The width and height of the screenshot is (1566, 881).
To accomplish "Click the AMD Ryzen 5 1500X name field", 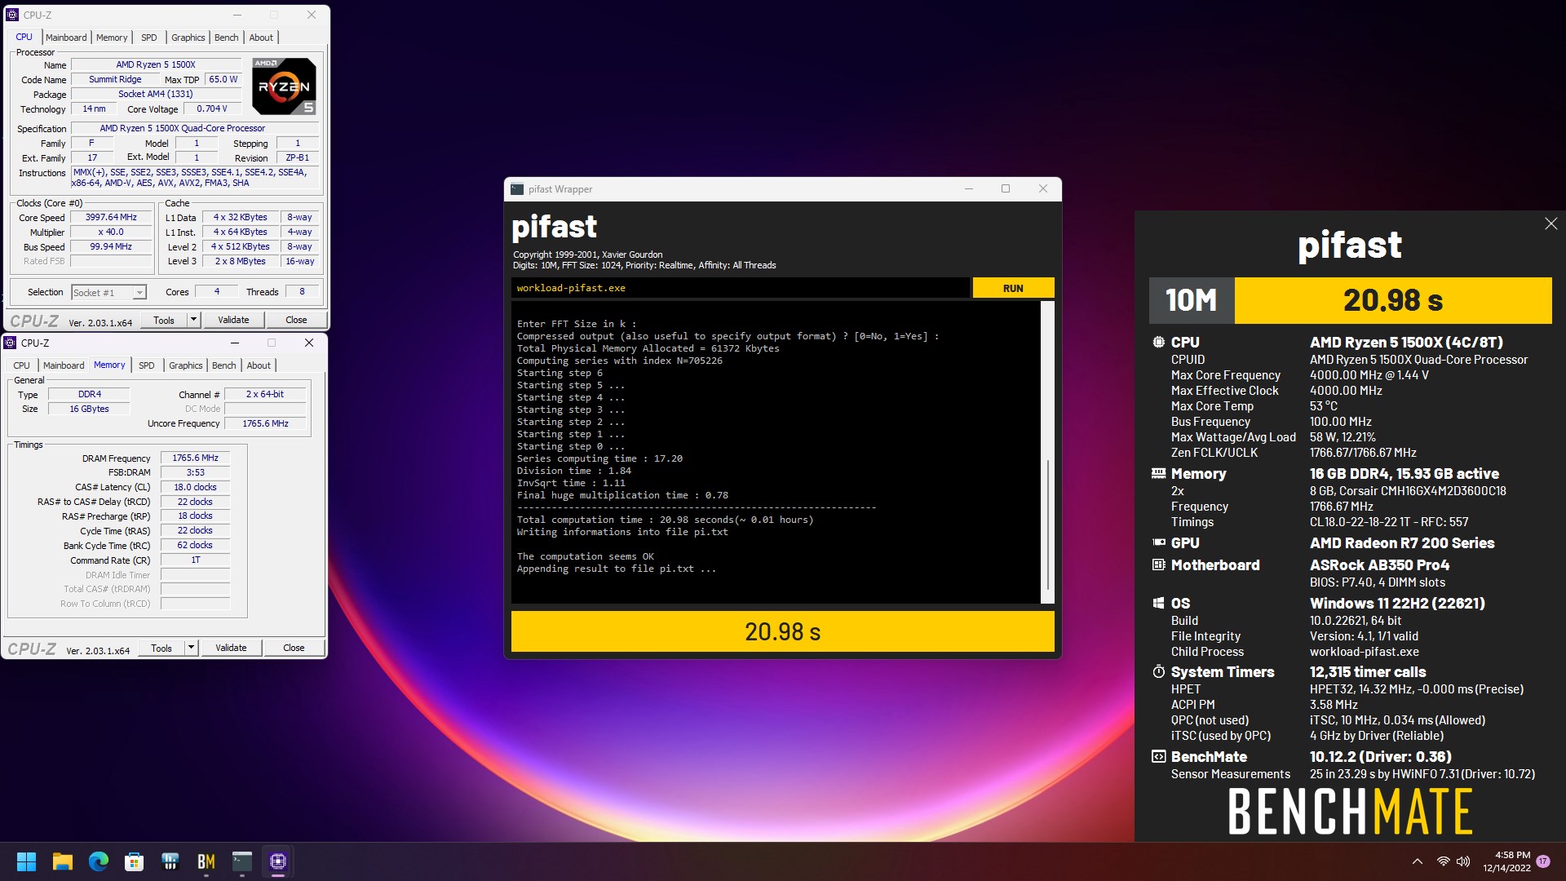I will pos(156,64).
